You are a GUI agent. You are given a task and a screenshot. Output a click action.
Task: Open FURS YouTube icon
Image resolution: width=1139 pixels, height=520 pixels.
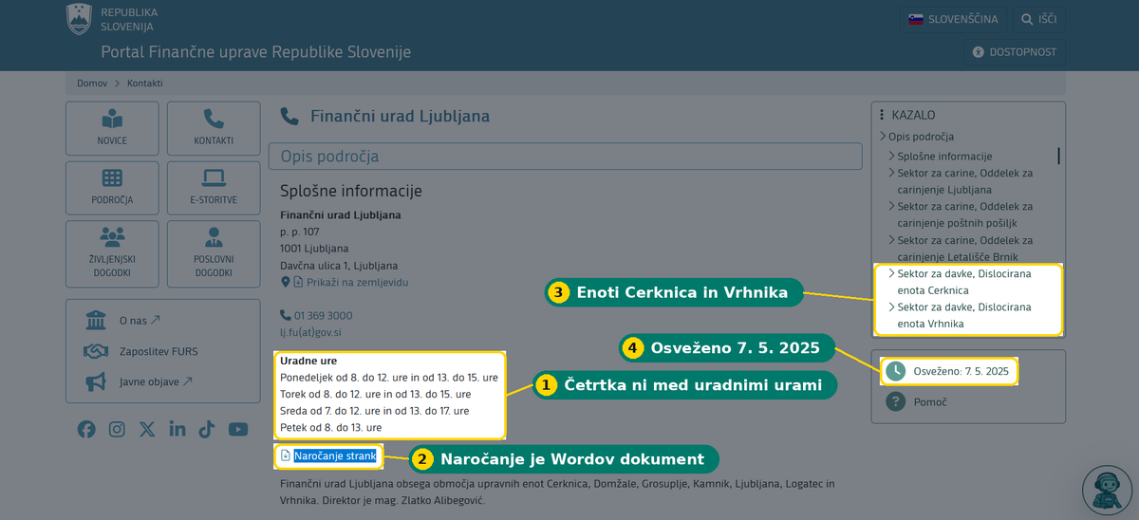238,430
